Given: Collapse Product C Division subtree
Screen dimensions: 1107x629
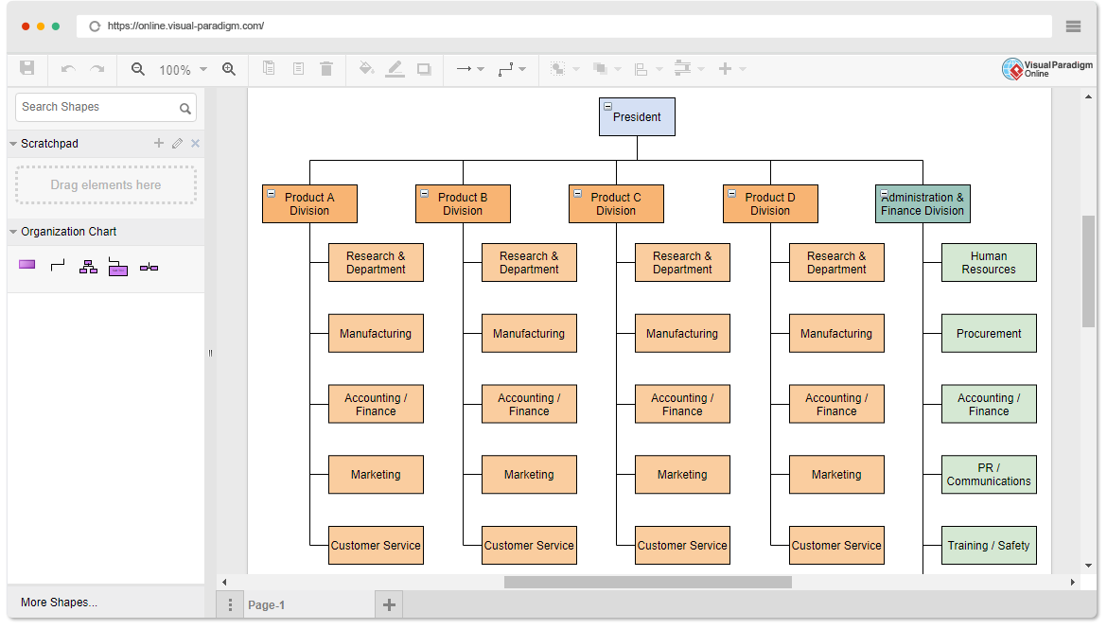Looking at the screenshot, I should click(577, 194).
